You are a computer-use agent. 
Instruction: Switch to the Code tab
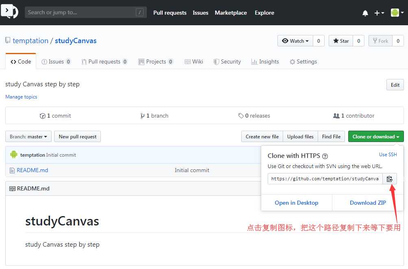coord(21,62)
